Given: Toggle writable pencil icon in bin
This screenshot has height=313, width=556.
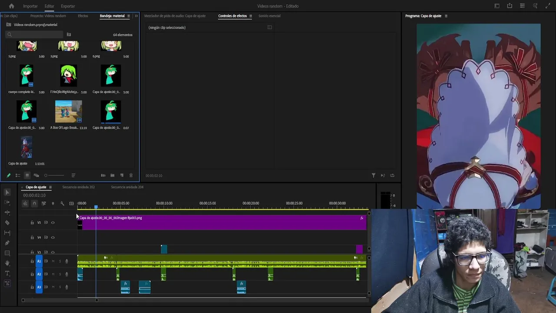Looking at the screenshot, I should pos(8,176).
